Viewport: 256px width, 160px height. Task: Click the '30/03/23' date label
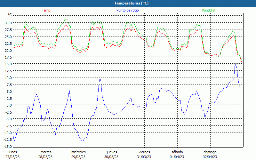[x=111, y=157]
